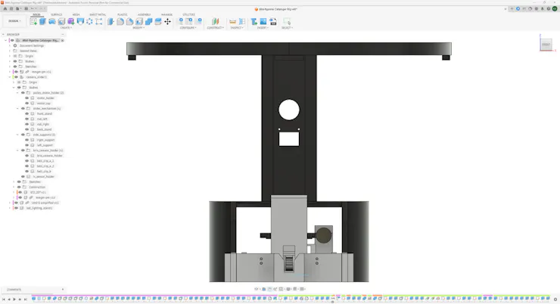
Task: Toggle visibility of motor_holder body
Action: tap(26, 98)
